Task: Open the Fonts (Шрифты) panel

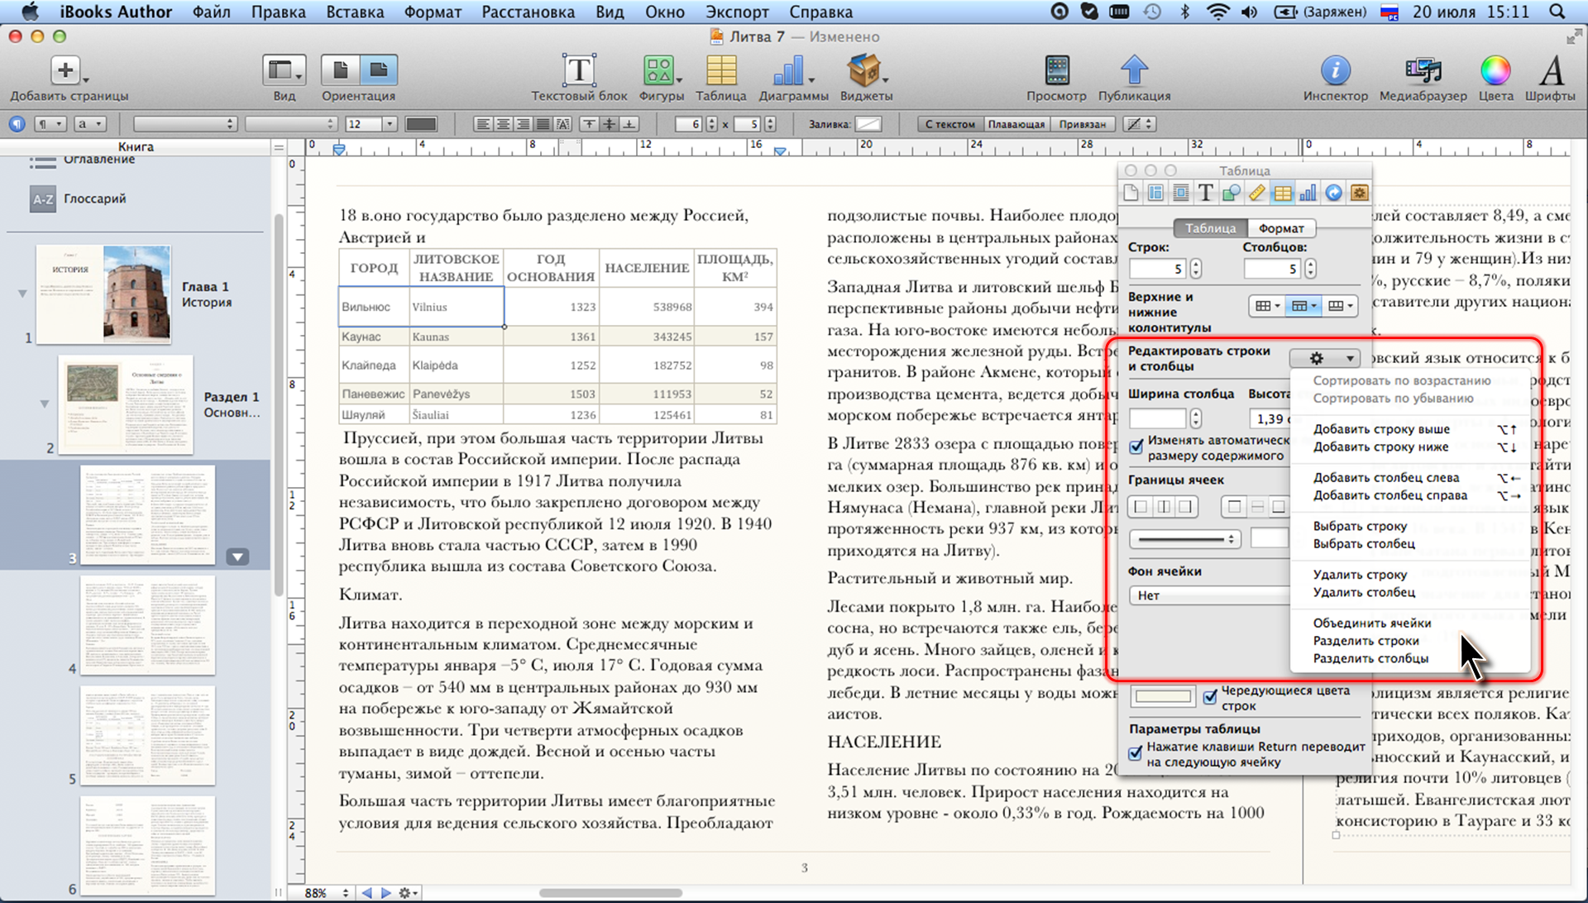Action: point(1552,71)
